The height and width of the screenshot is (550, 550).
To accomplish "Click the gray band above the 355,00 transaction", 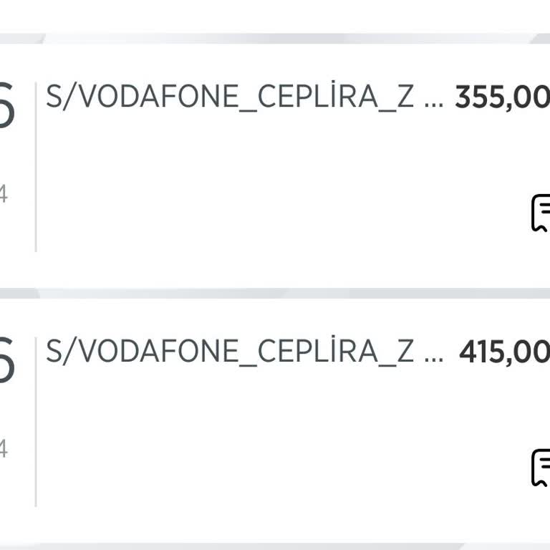I will tap(275, 39).
